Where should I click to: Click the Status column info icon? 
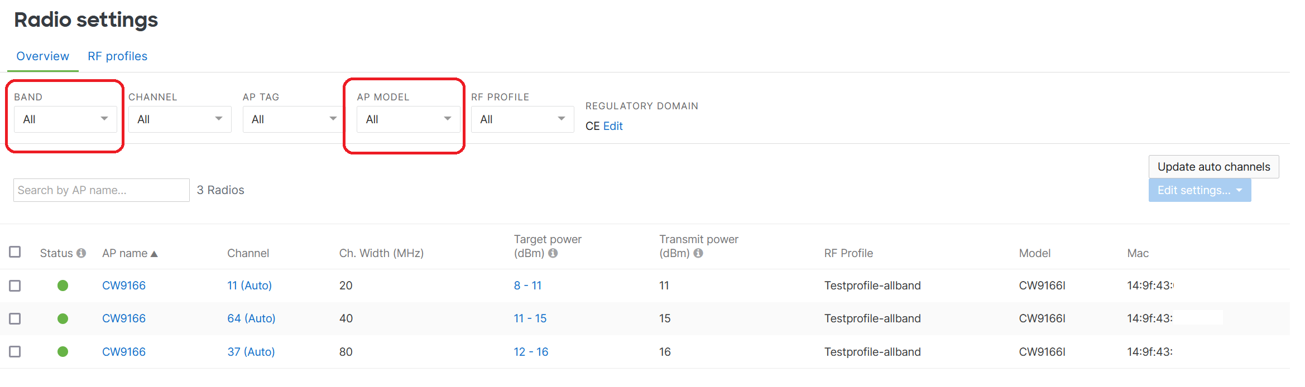81,253
